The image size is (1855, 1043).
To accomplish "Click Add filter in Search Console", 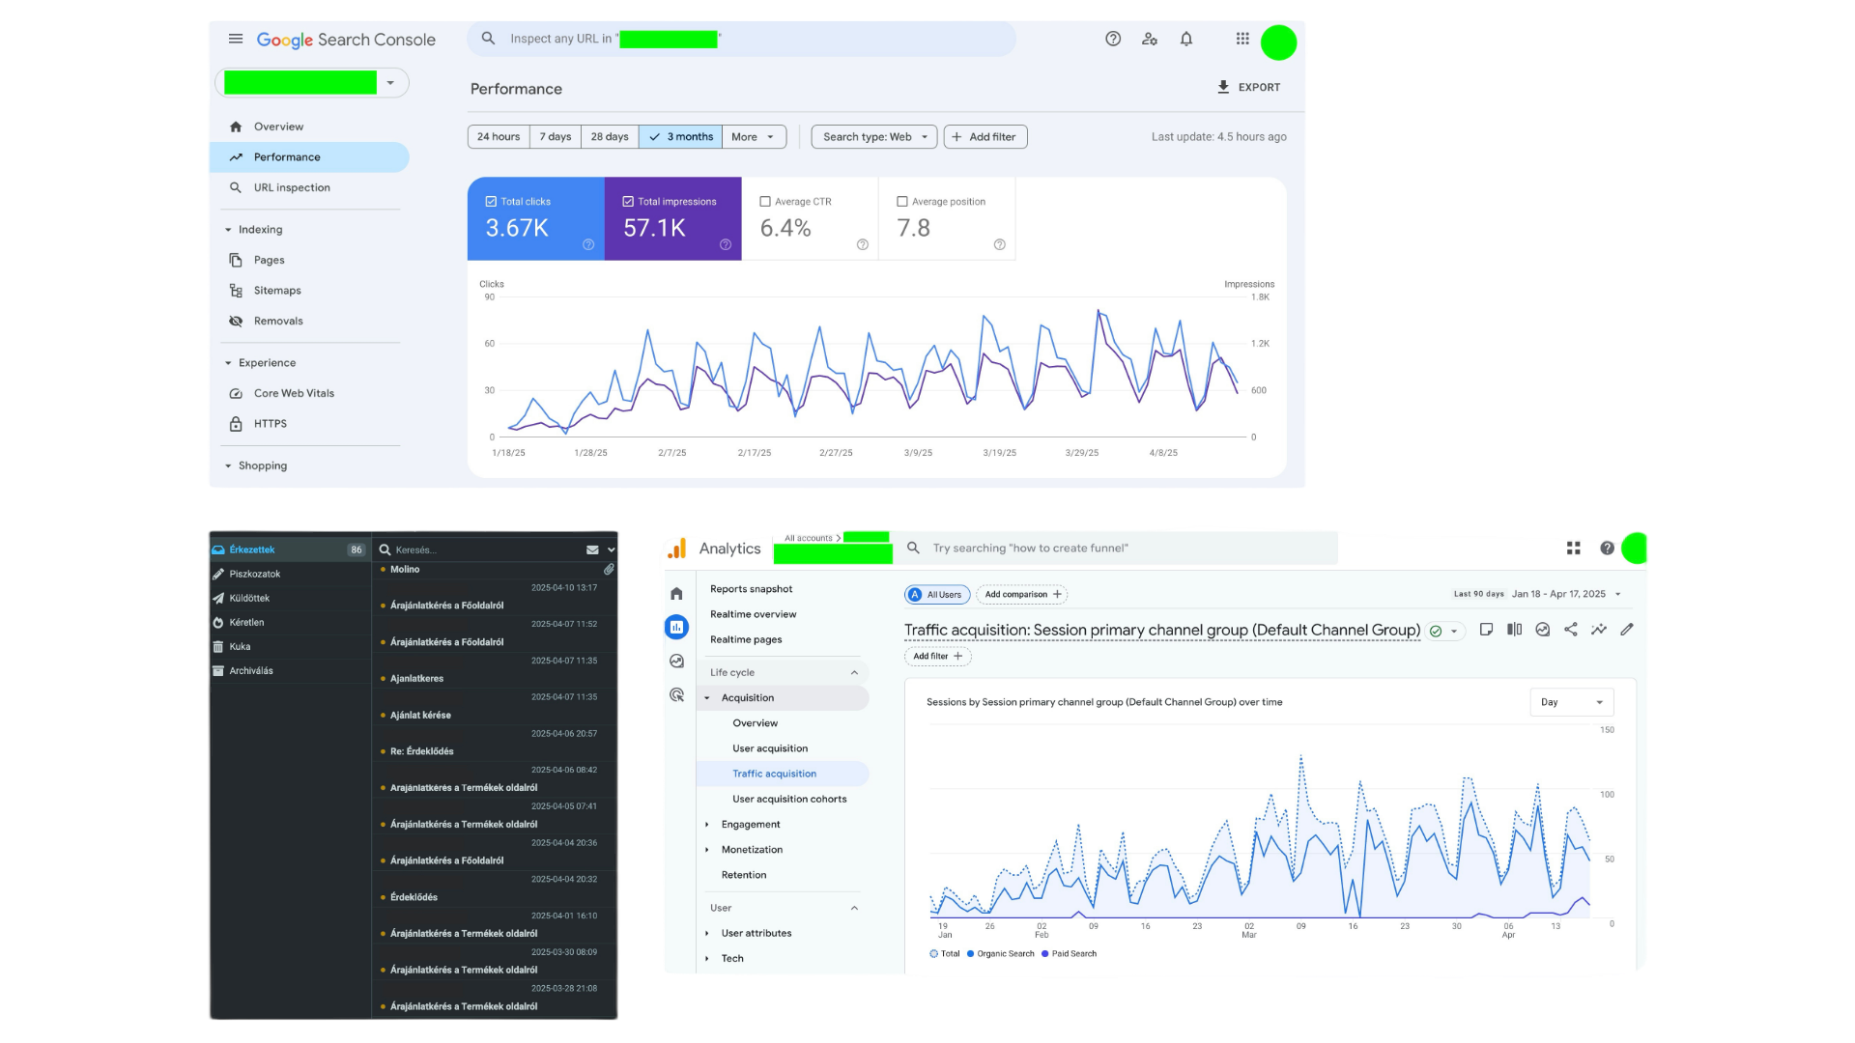I will [x=985, y=137].
